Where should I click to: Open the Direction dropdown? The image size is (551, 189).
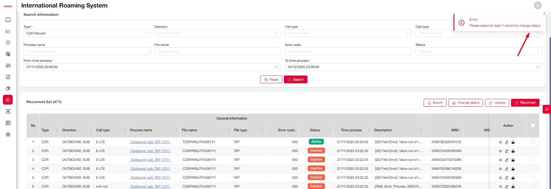coord(217,33)
